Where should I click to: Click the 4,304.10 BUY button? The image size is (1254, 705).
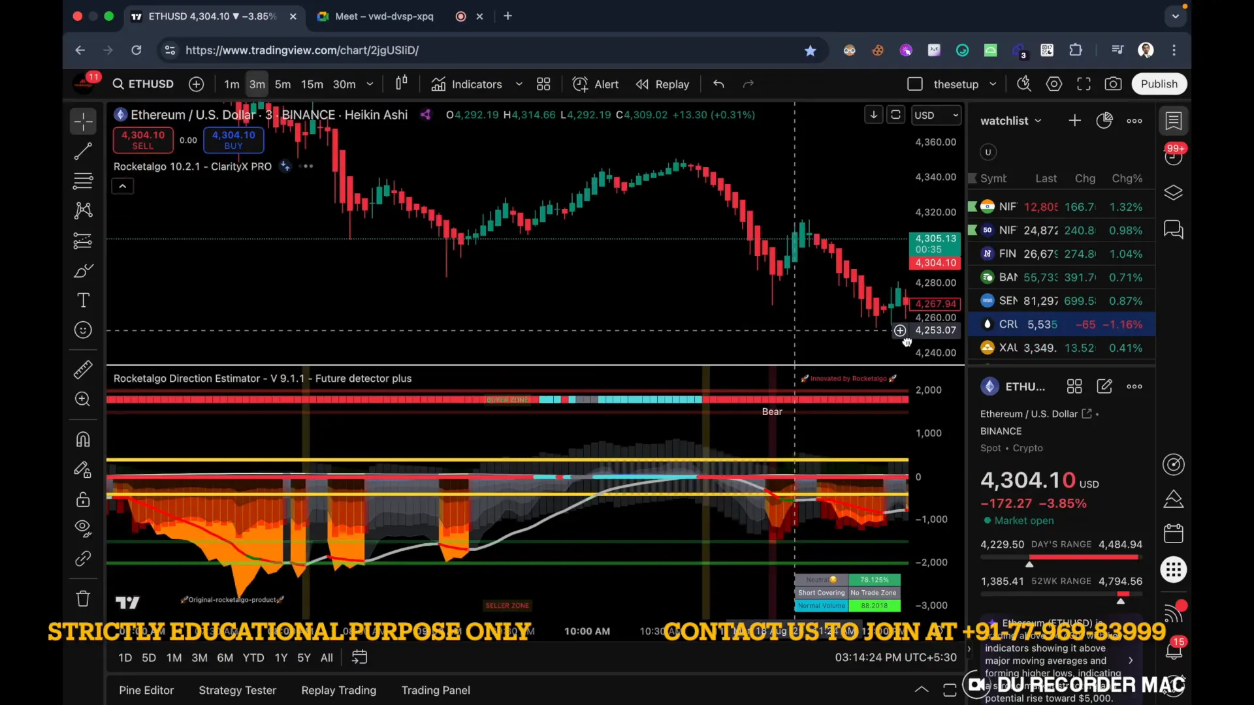click(233, 140)
